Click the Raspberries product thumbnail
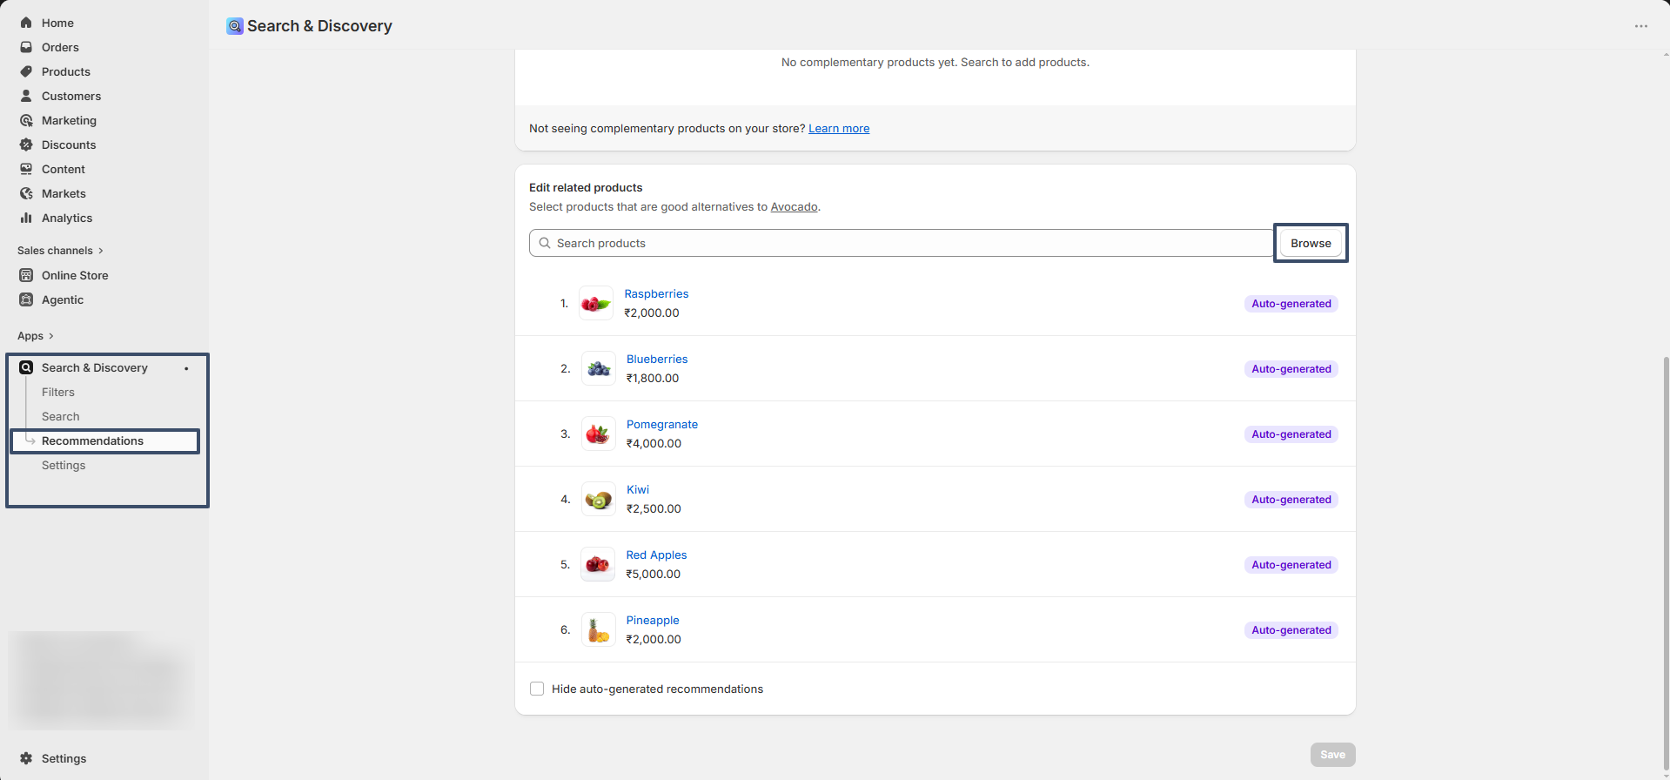 (596, 303)
